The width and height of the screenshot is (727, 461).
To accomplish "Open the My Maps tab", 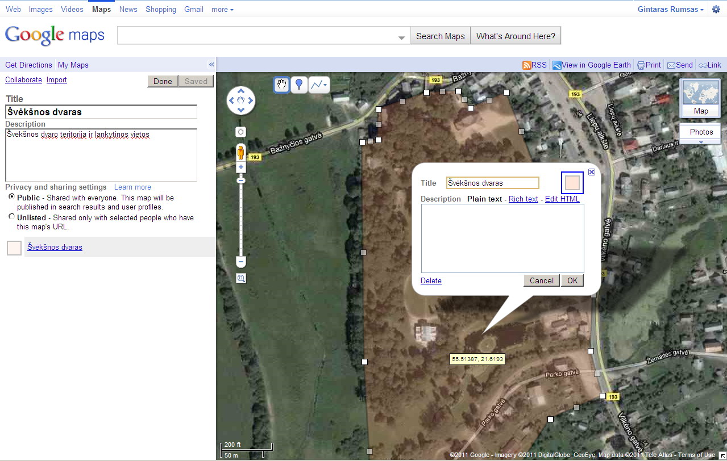I will [73, 65].
